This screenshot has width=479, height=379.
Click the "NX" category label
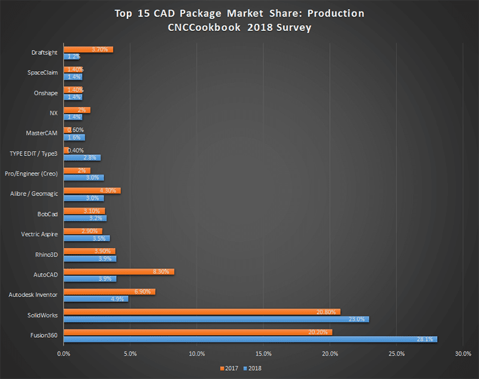(x=54, y=113)
